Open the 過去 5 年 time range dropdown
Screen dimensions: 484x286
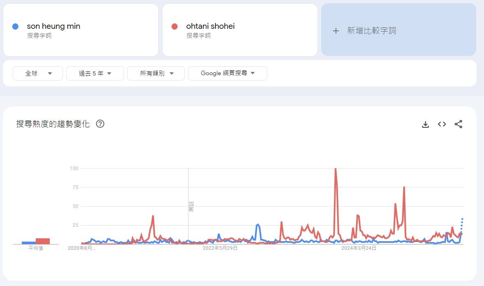95,74
